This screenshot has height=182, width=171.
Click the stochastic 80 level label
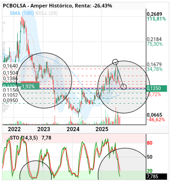tap(150, 143)
